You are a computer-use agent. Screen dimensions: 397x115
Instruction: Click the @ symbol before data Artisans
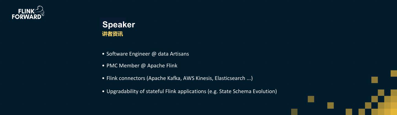point(154,54)
